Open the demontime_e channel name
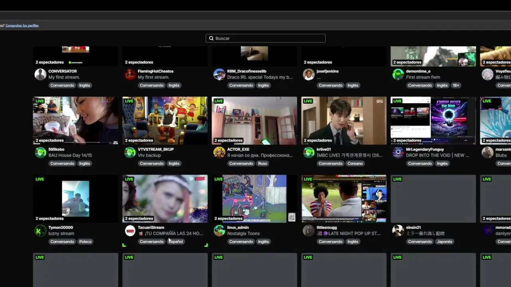511x287 pixels. click(x=418, y=71)
